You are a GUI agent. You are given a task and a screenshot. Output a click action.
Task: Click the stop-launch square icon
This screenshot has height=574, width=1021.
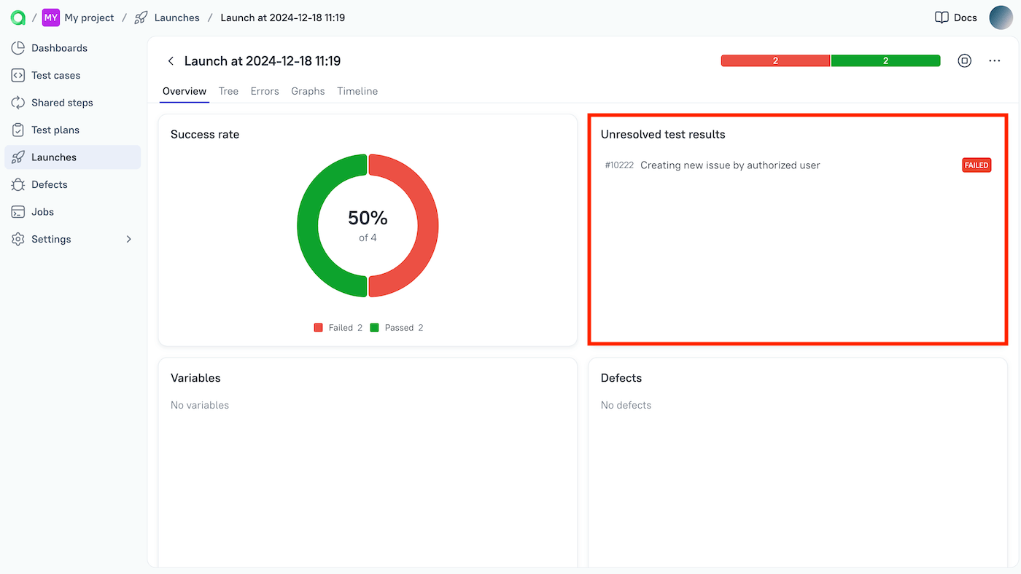964,60
